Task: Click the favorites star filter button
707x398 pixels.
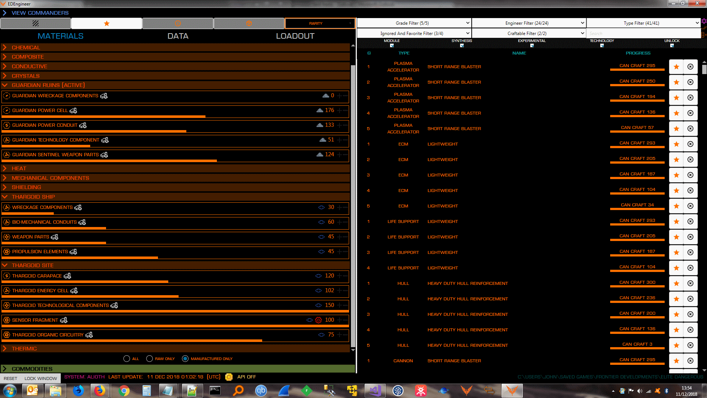Action: click(x=106, y=23)
